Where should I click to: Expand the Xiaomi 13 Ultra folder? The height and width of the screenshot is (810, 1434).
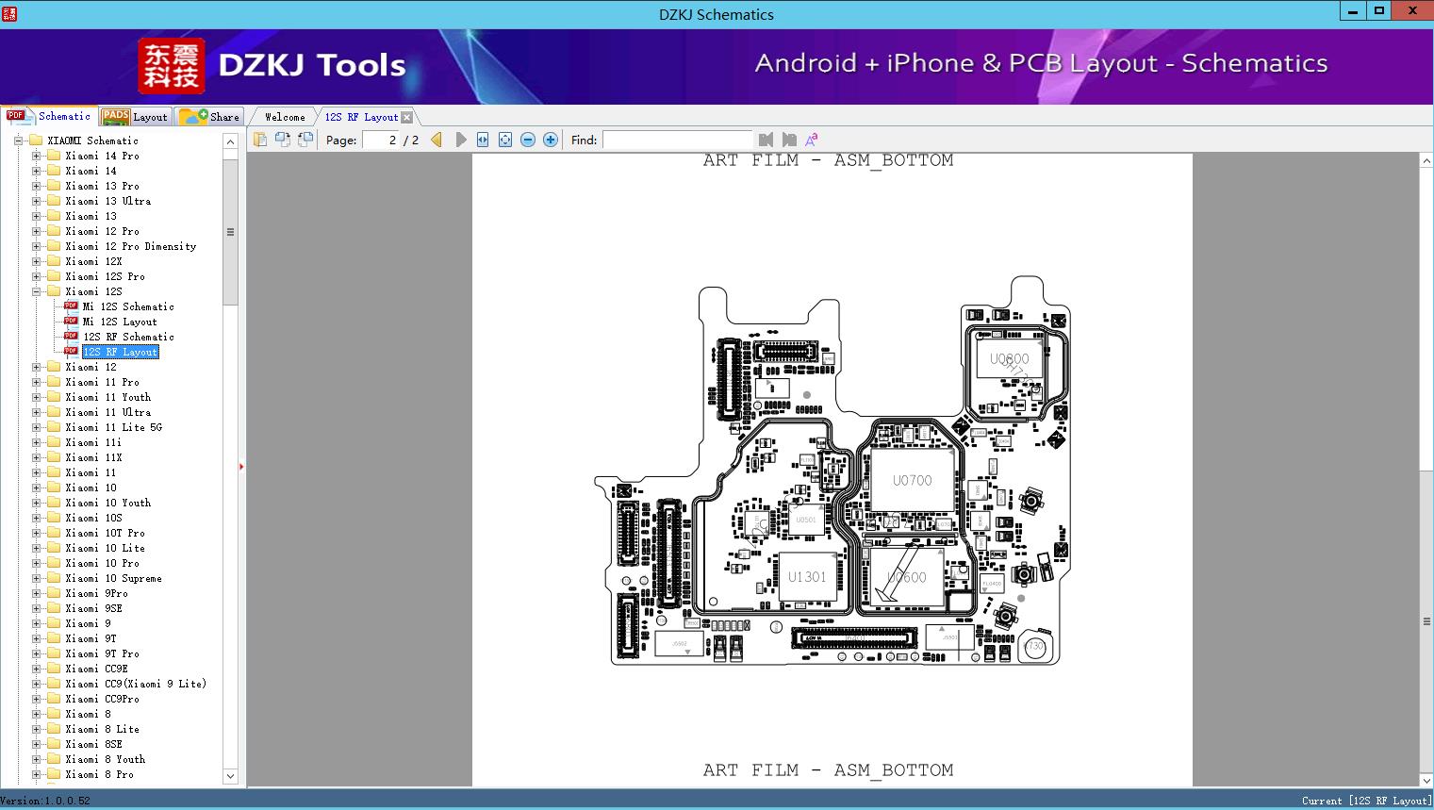[x=36, y=201]
